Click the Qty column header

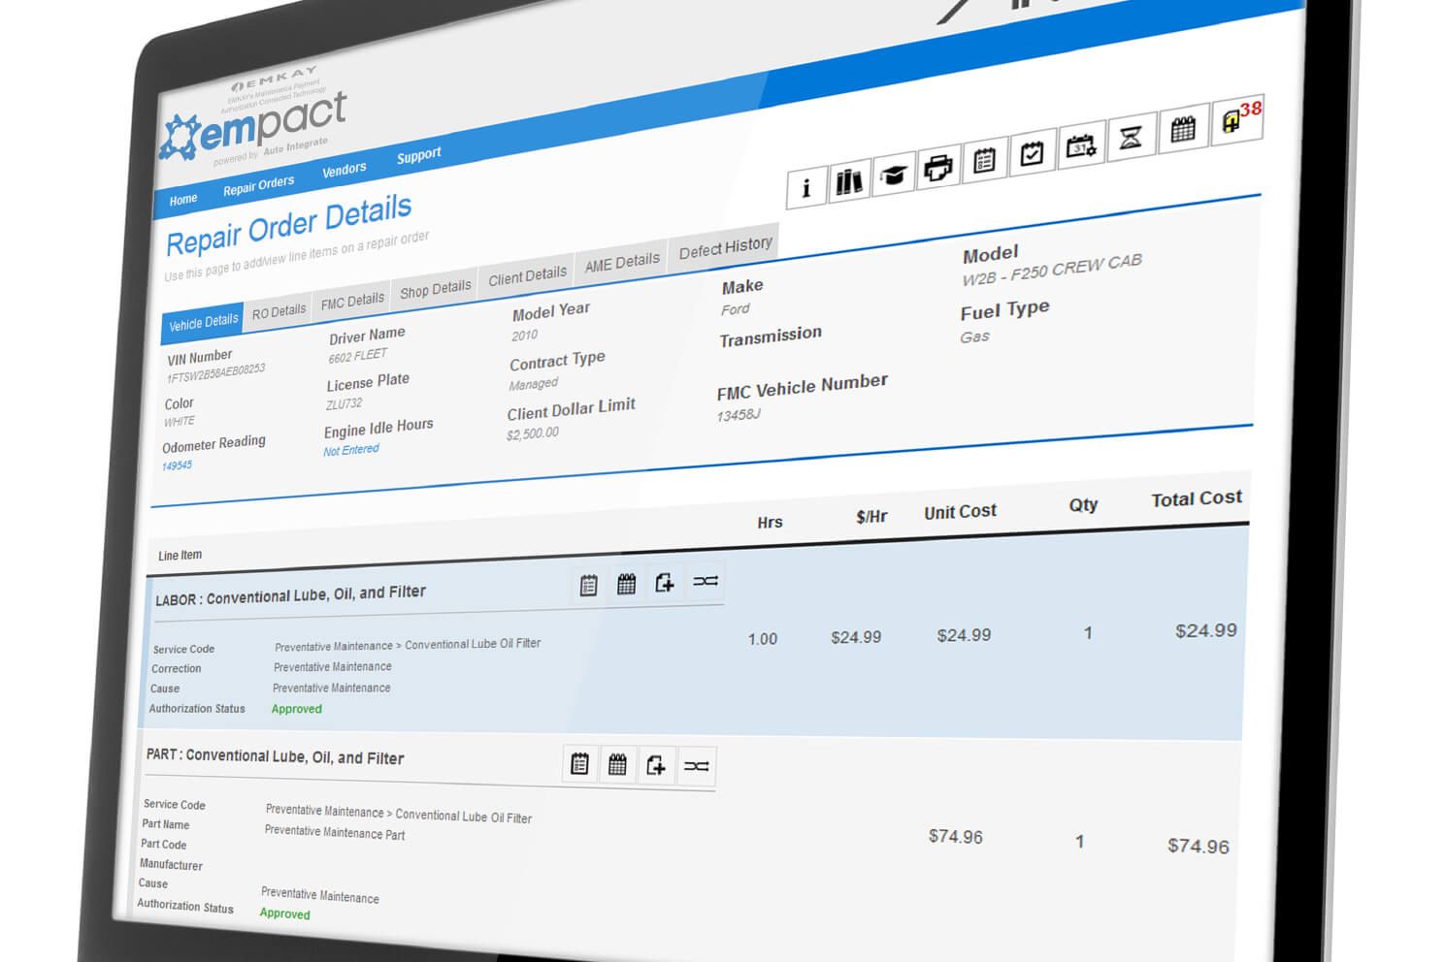click(1083, 504)
